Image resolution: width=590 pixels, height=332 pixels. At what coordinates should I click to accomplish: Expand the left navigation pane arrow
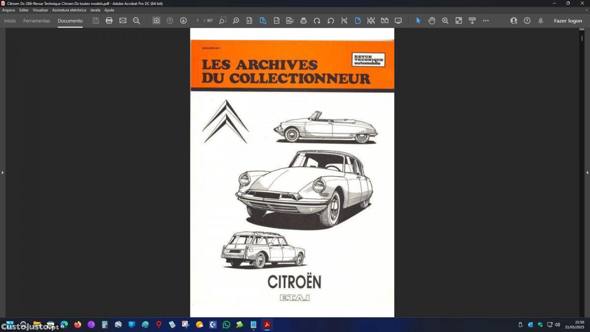click(x=2, y=173)
